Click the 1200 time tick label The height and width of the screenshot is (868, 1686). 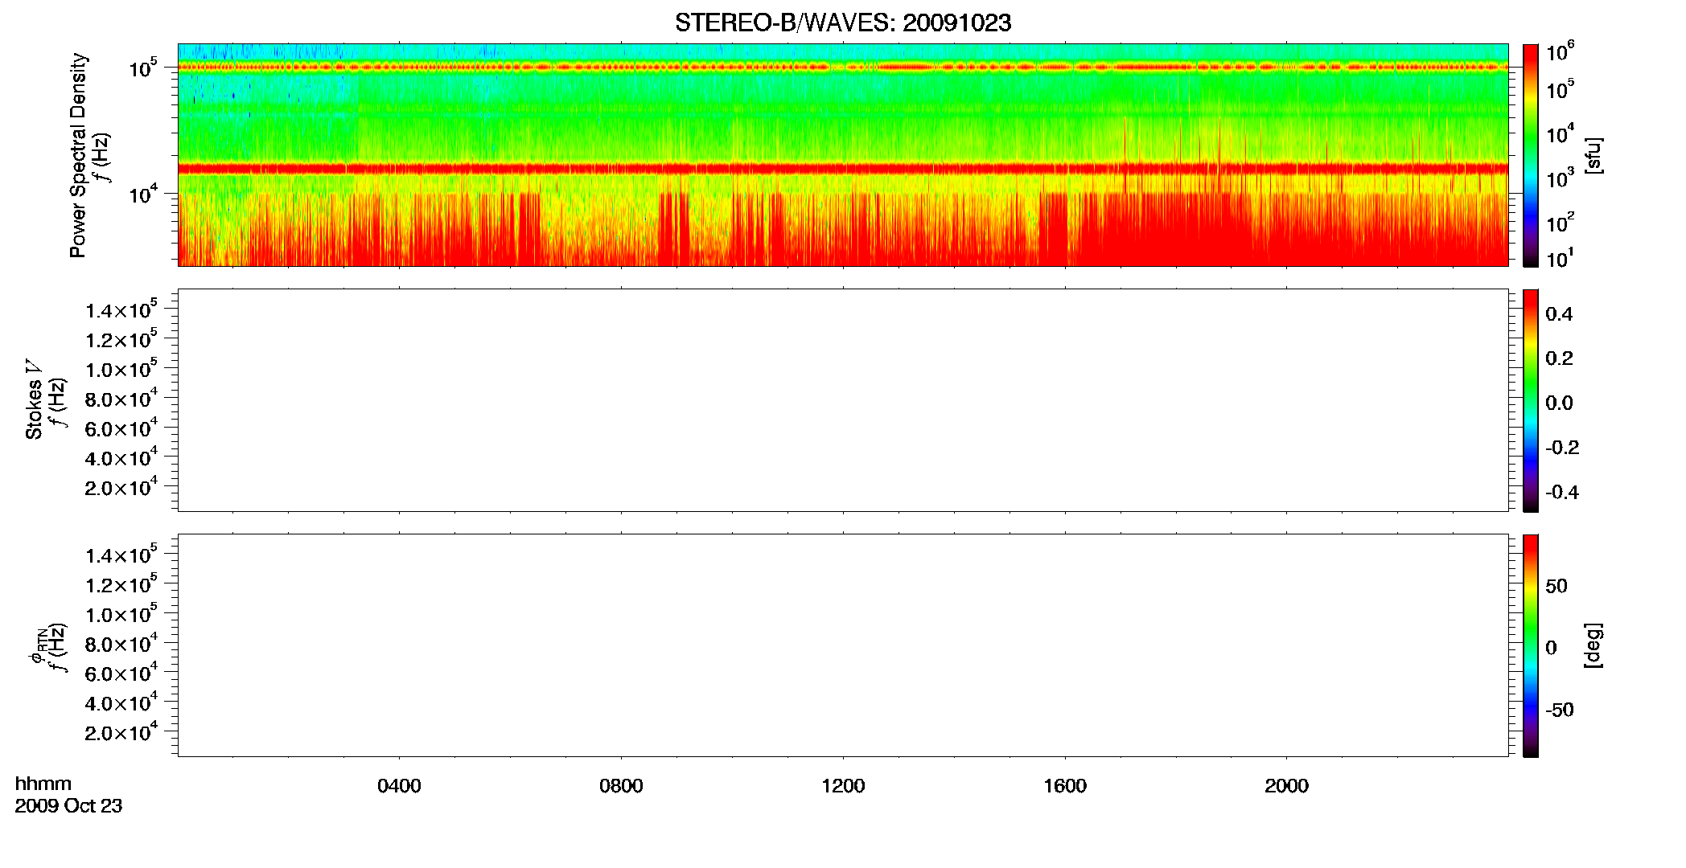[x=843, y=786]
